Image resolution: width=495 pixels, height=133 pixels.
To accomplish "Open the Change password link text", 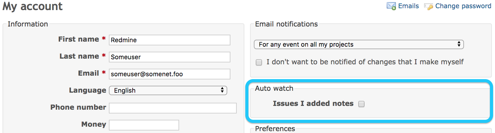I will [x=463, y=6].
